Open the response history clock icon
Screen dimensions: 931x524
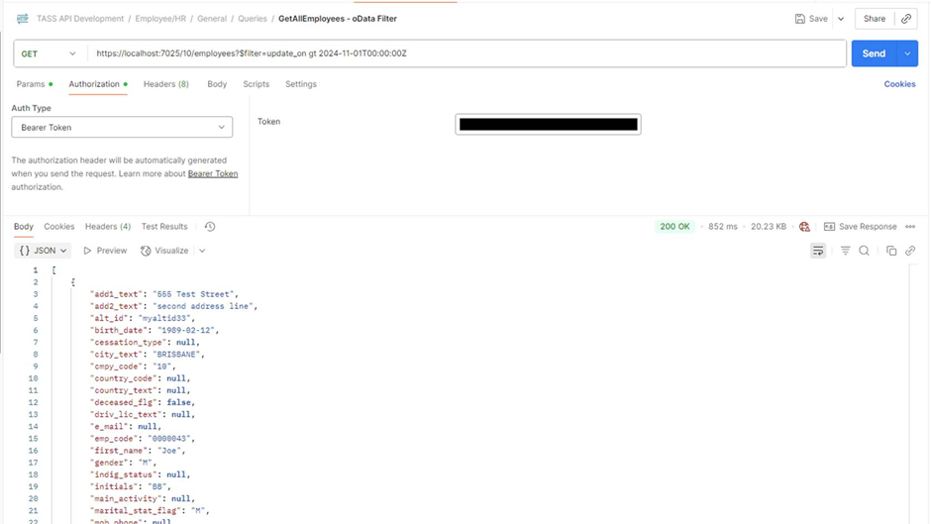210,227
